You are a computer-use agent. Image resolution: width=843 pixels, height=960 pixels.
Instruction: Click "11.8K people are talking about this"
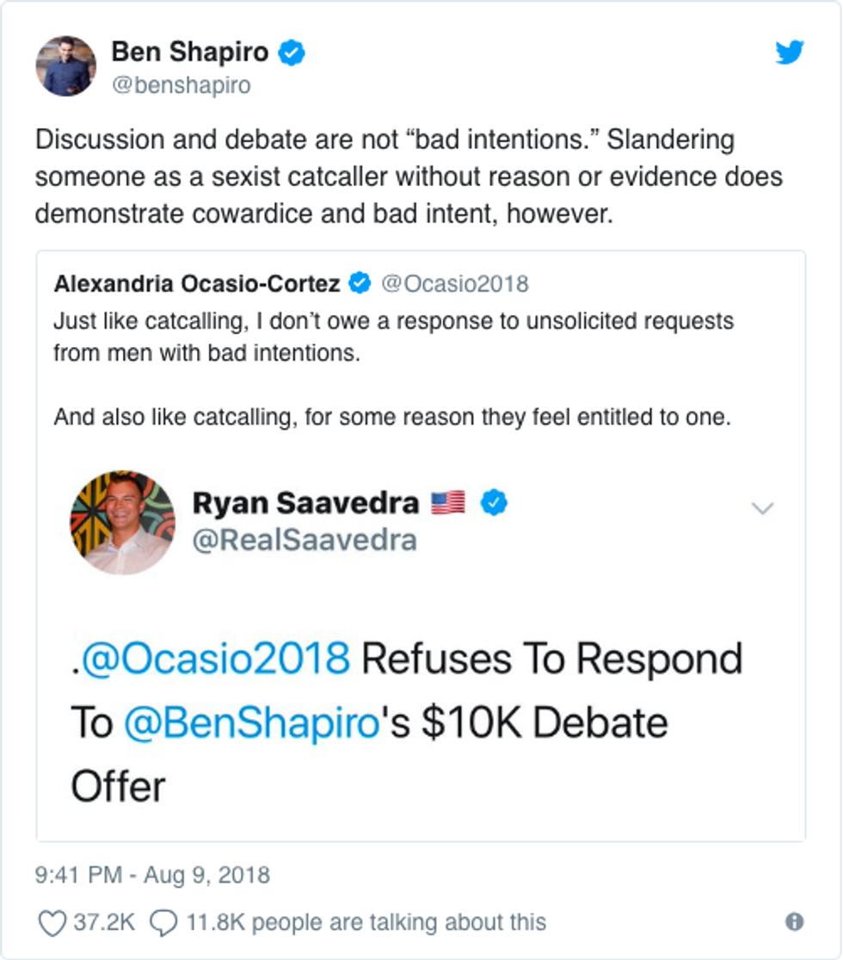click(x=366, y=922)
